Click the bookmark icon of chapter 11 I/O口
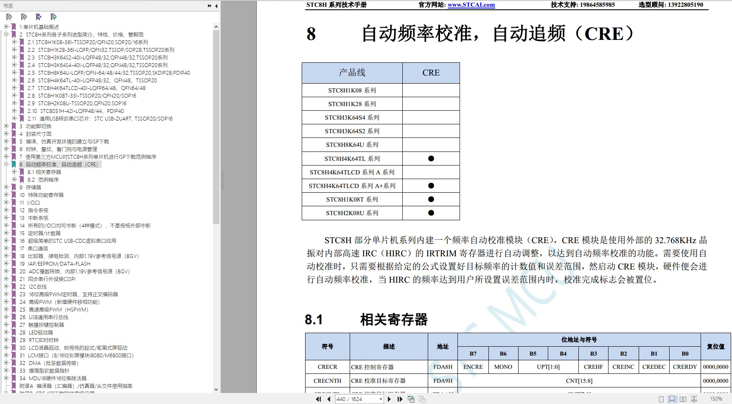This screenshot has width=732, height=404. point(14,202)
